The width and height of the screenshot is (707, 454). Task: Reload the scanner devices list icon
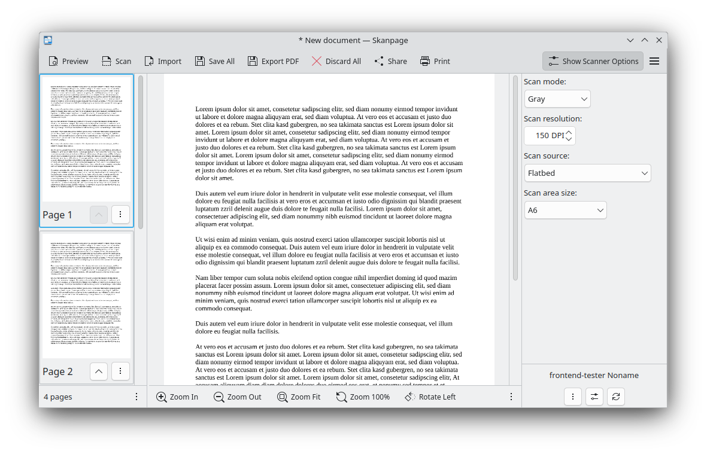(x=615, y=397)
